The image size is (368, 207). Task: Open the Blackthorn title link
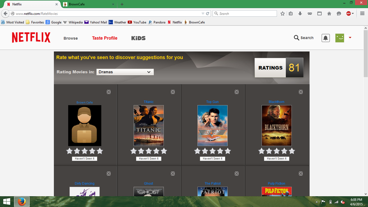click(276, 102)
